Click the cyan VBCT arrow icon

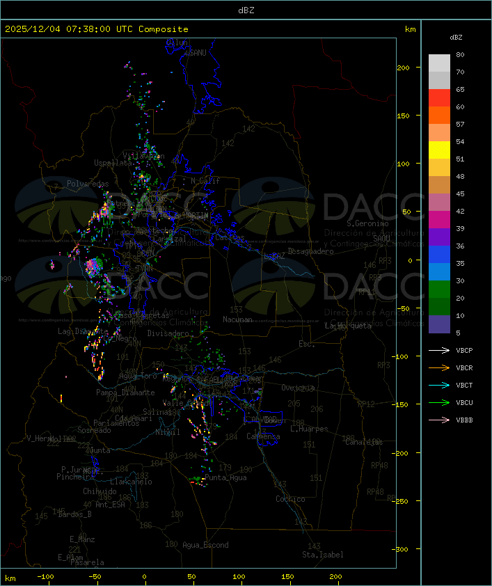pyautogui.click(x=439, y=386)
